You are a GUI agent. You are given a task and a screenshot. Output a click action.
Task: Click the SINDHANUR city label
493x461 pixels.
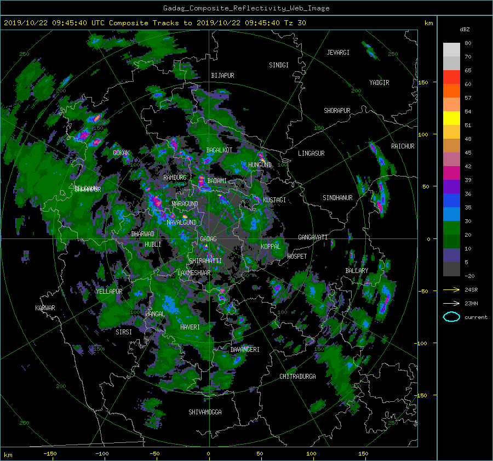click(337, 198)
